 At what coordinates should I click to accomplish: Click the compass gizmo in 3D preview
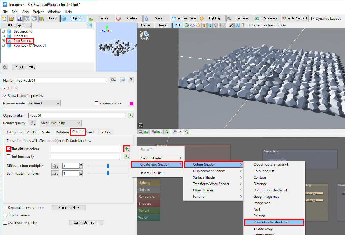coord(145,36)
